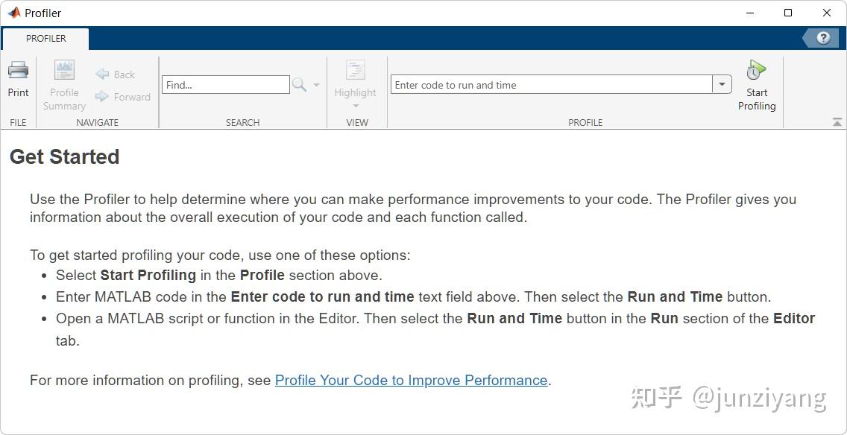Open help with the question mark icon
Viewport: 847px width, 435px height.
823,38
